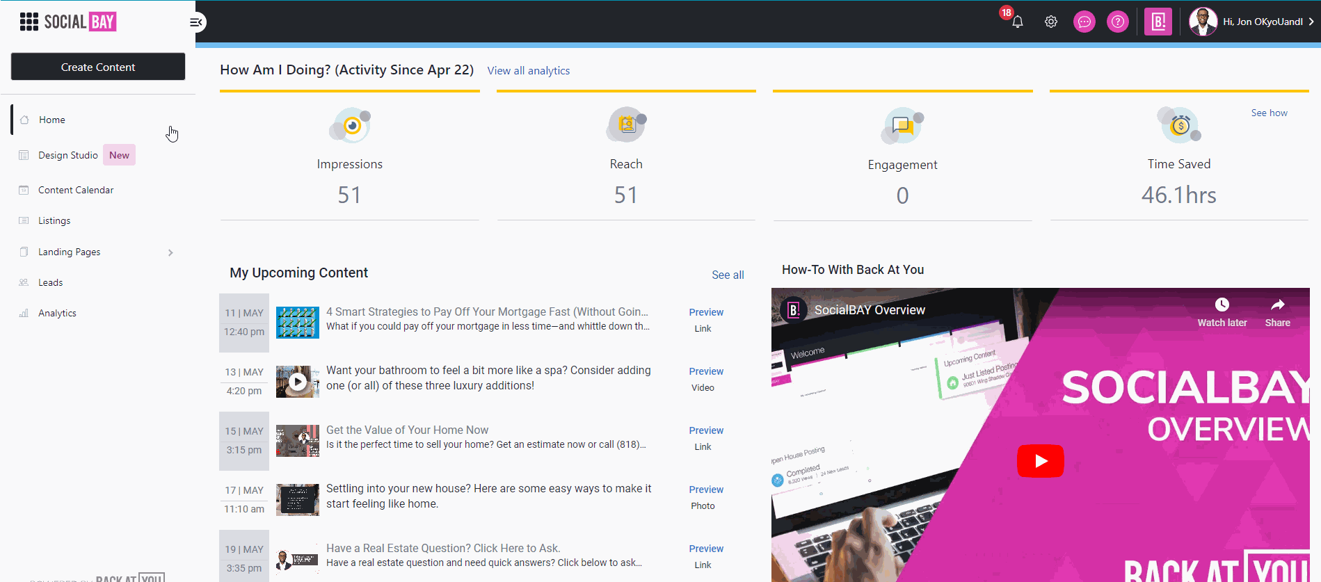The height and width of the screenshot is (582, 1321).
Task: Open notifications bell with 18 badge
Action: (x=1017, y=22)
